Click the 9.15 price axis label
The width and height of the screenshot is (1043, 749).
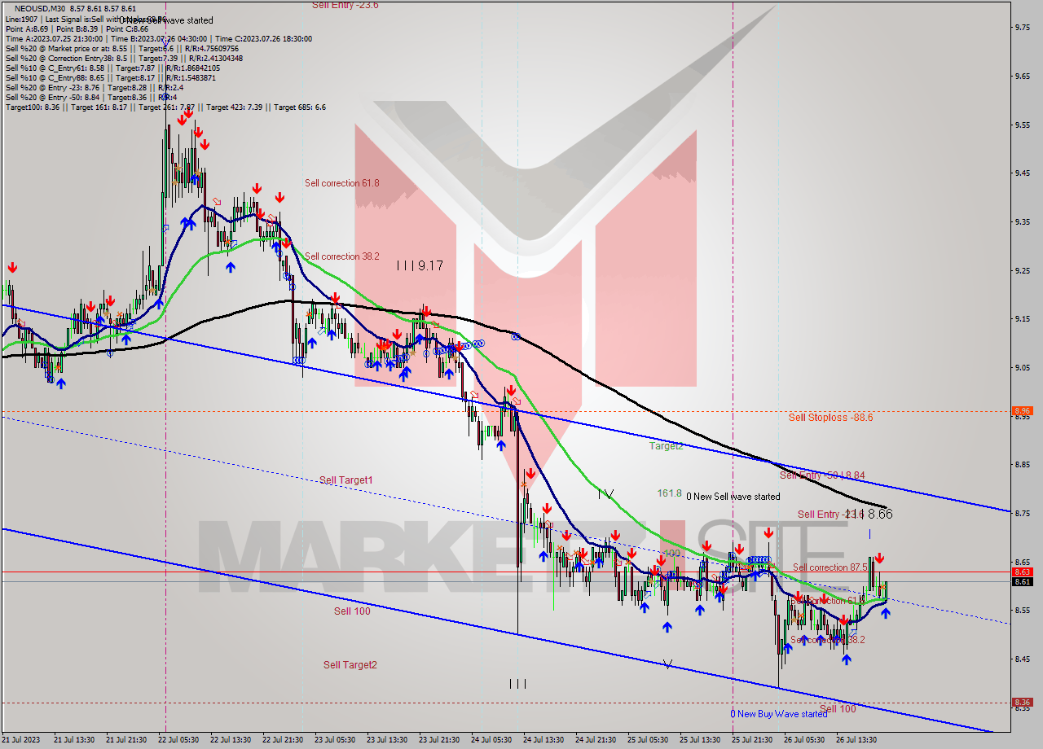(1023, 318)
